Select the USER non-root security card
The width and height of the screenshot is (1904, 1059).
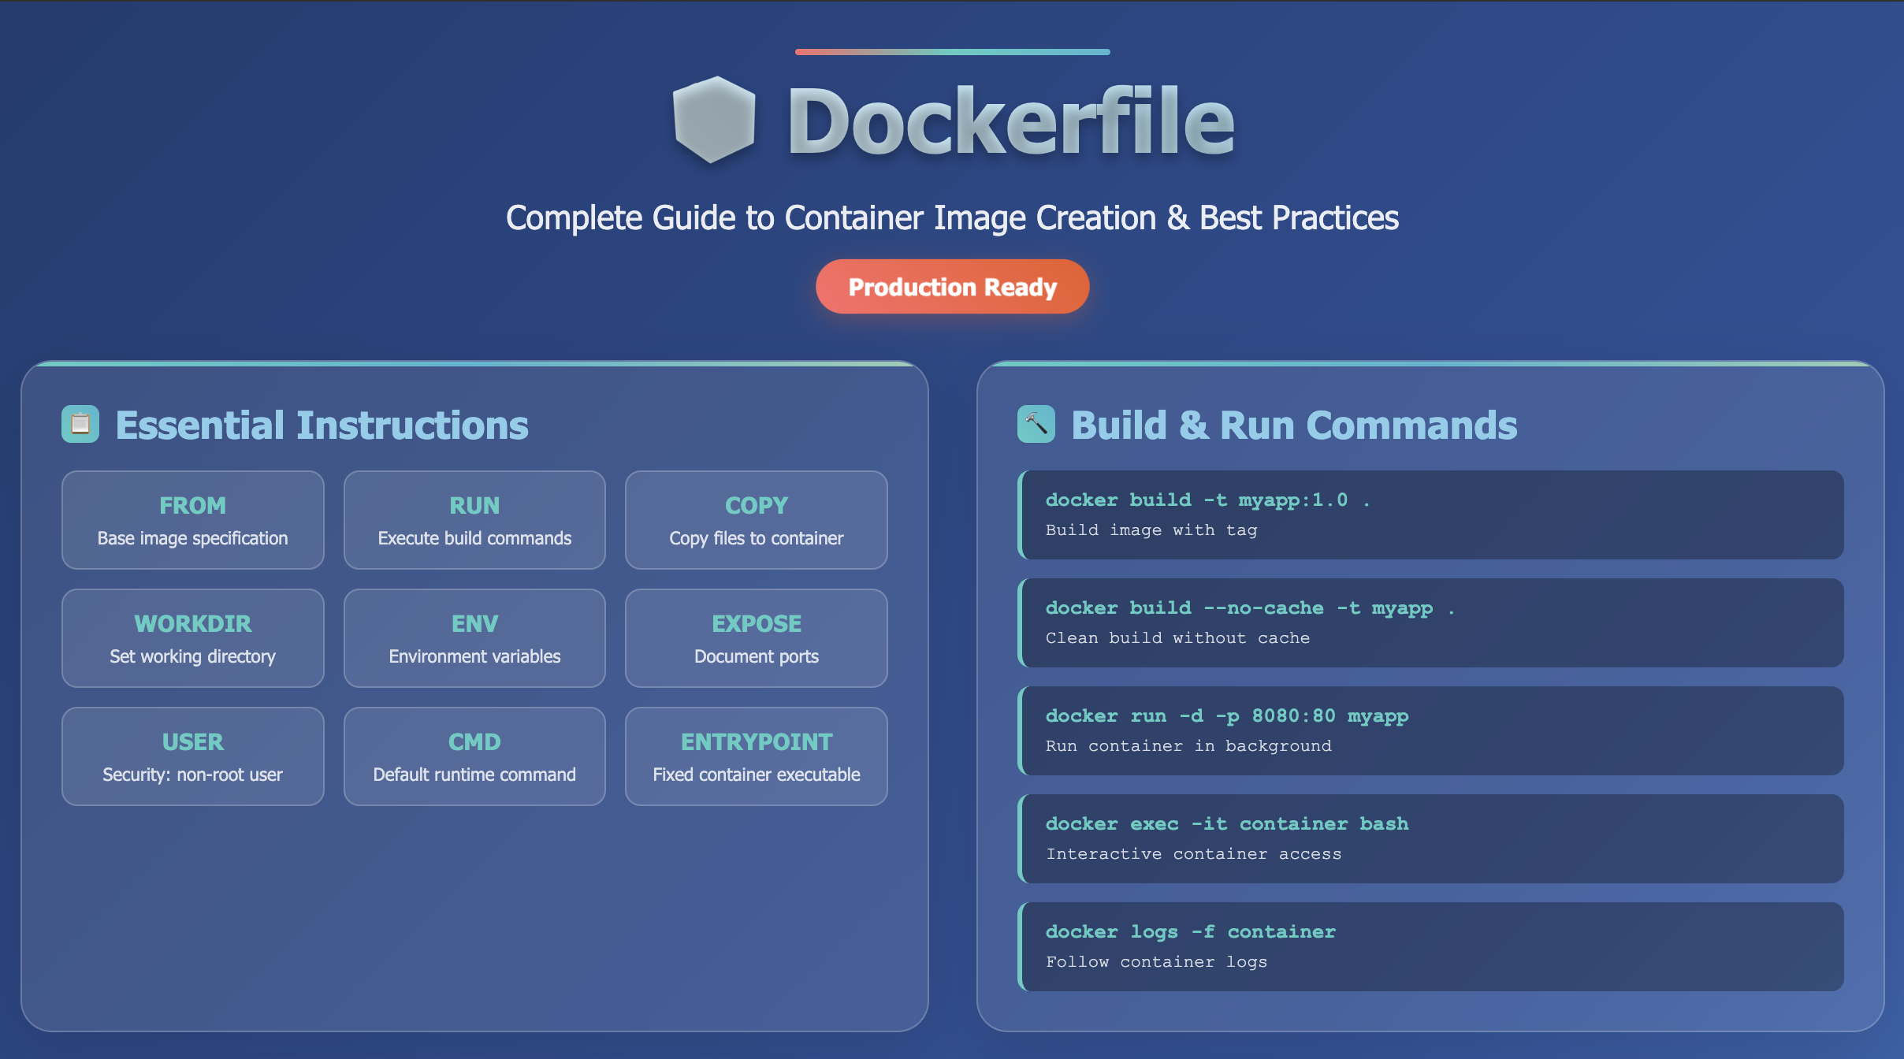coord(193,756)
